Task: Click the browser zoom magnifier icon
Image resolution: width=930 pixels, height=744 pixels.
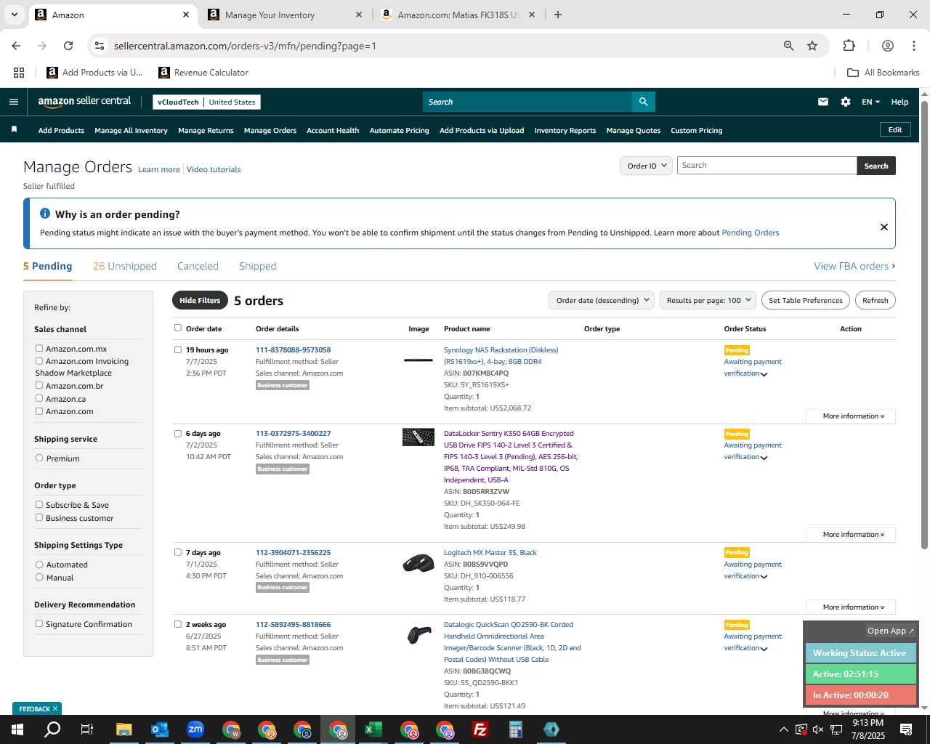Action: pos(789,46)
